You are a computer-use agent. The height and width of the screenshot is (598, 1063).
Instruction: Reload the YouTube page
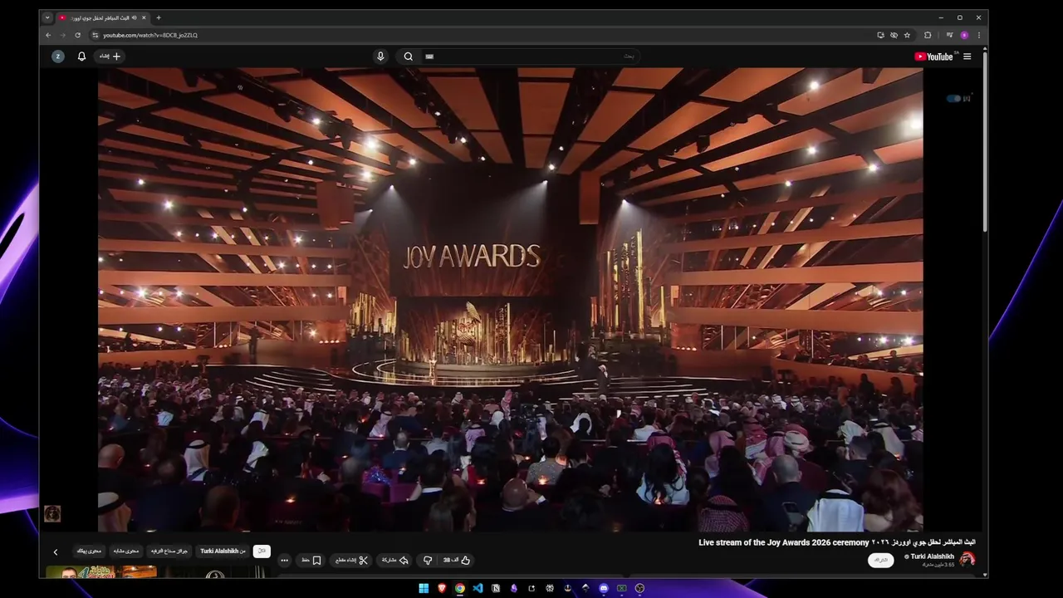tap(77, 35)
